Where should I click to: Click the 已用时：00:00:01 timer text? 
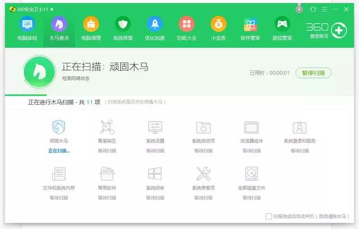269,73
